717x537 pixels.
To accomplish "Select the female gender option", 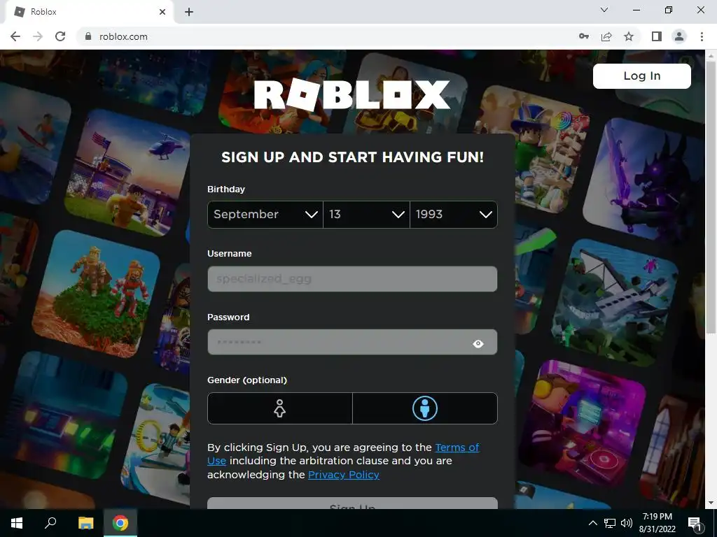I will tap(280, 408).
